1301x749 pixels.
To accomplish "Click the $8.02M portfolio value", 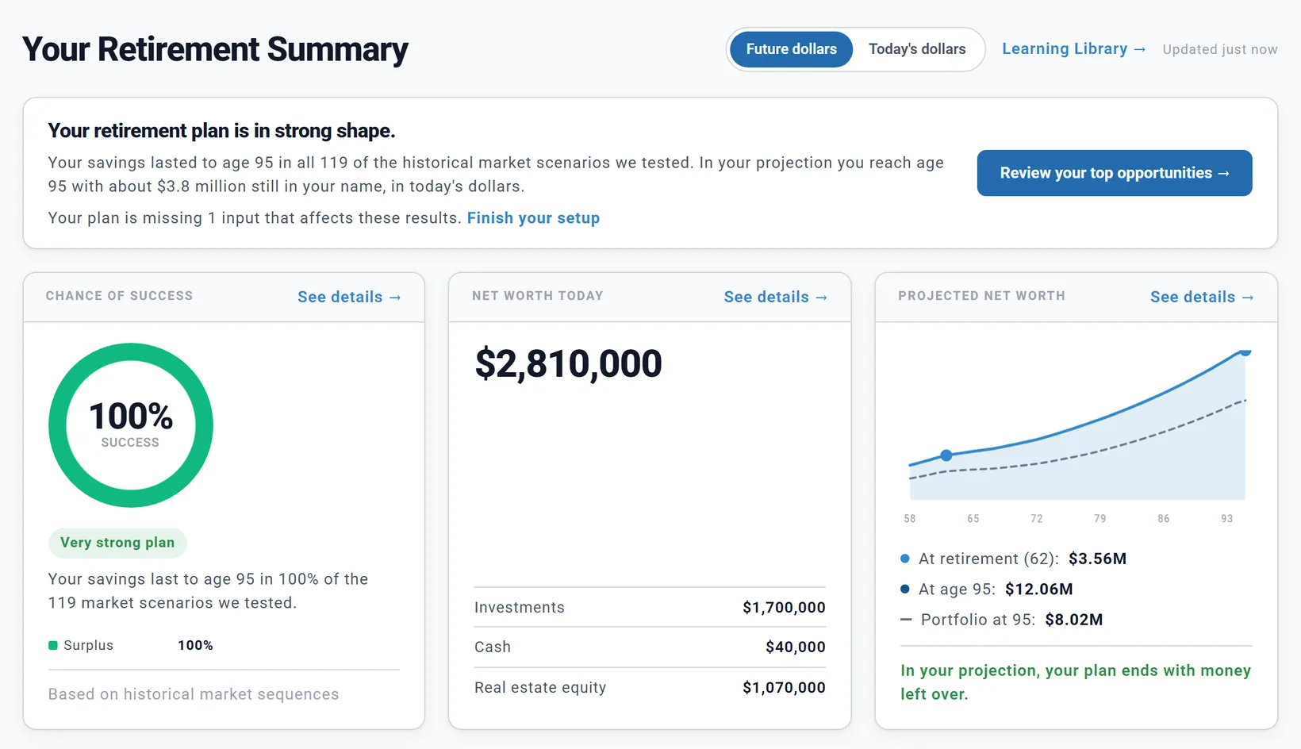I will (x=1073, y=620).
